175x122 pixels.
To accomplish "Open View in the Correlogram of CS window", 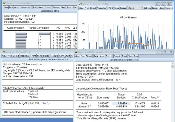I will click(x=6, y=7).
